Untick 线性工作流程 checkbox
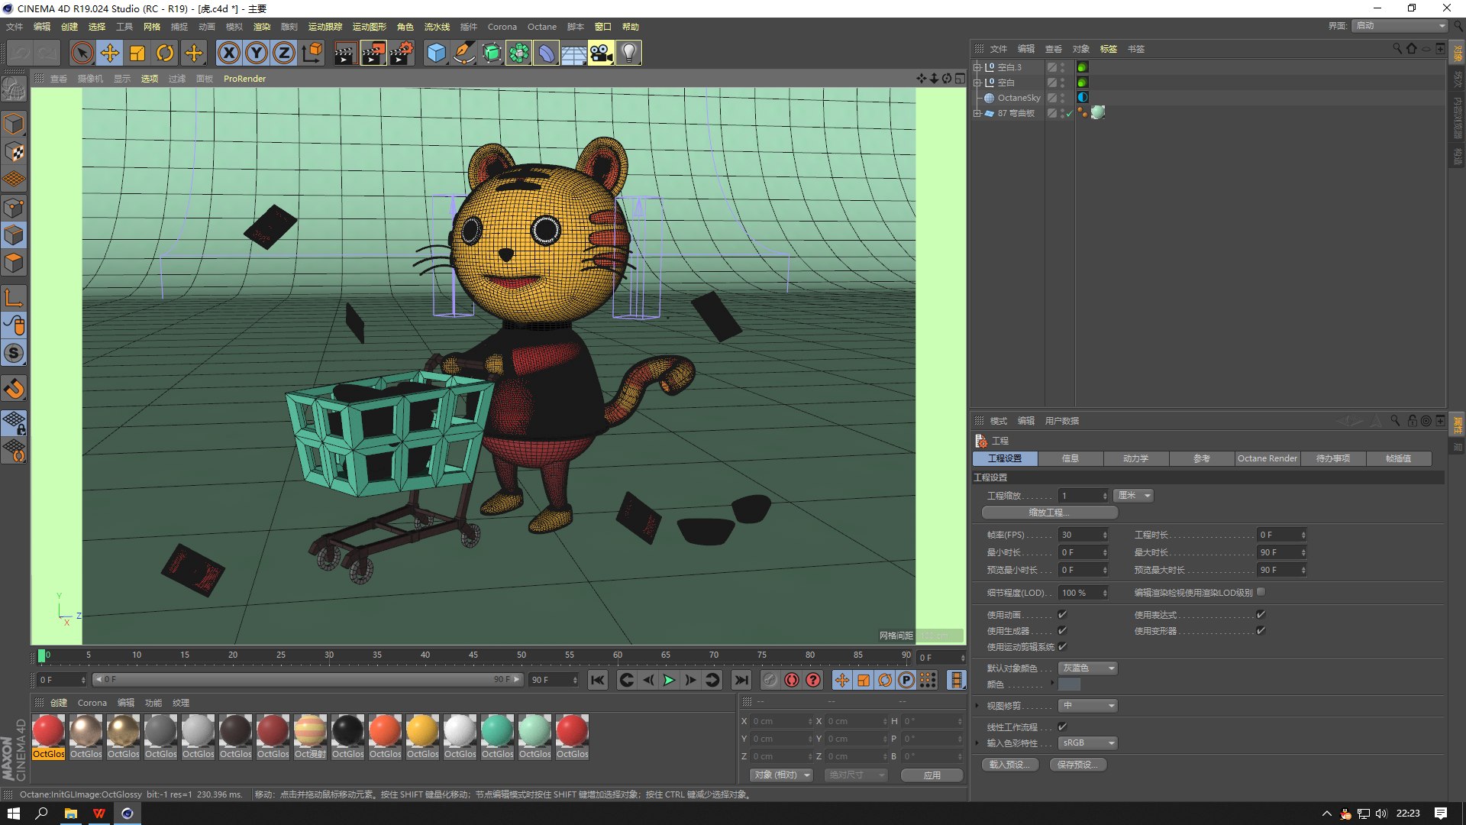 coord(1062,726)
